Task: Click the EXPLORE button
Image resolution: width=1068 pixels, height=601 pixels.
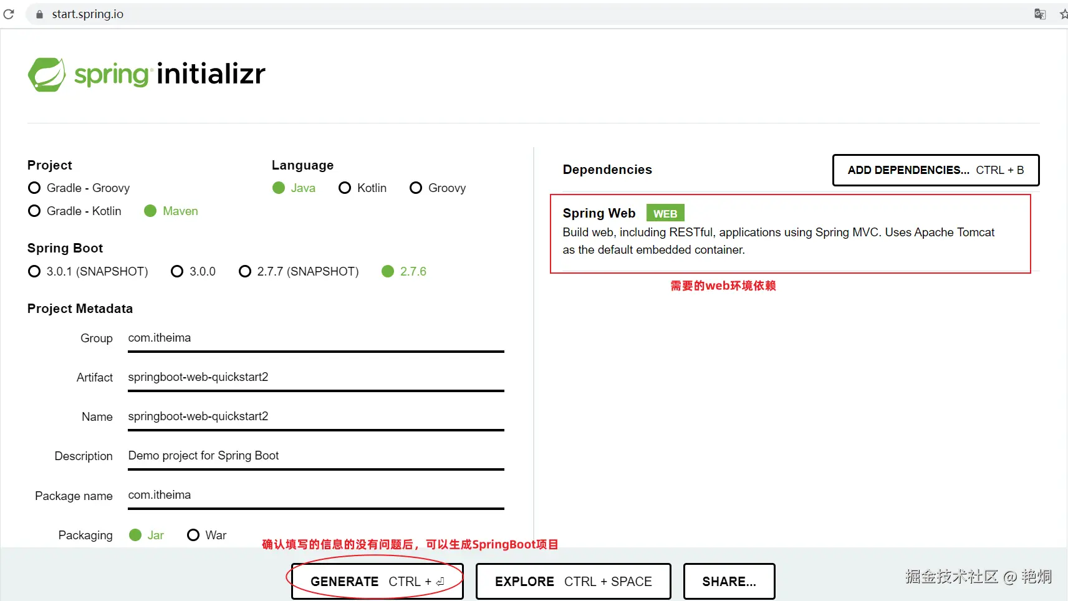Action: point(574,581)
